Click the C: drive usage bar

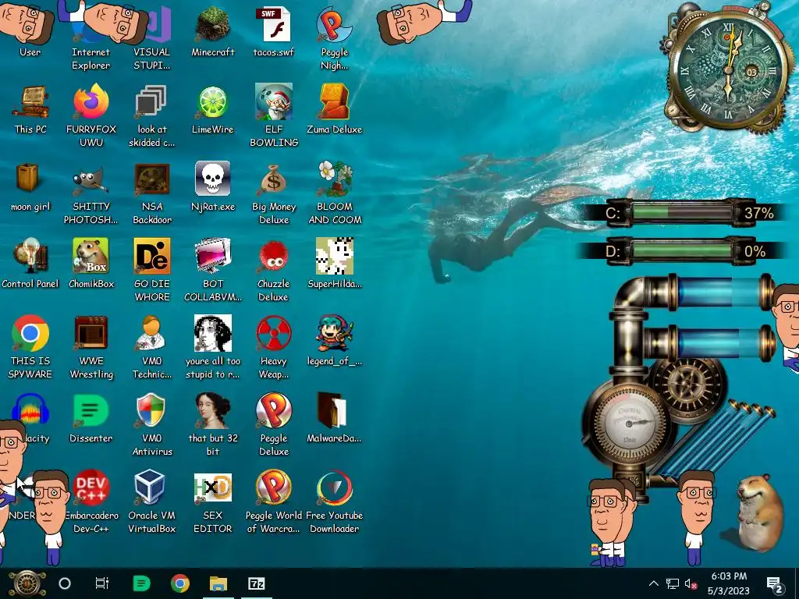pyautogui.click(x=683, y=212)
